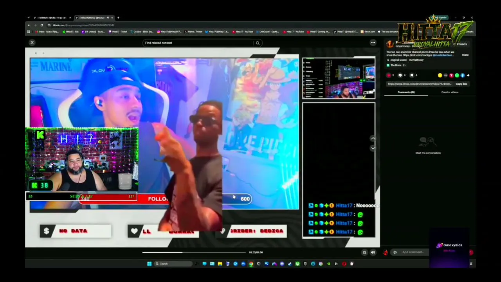Open comments via the speech bubble icon
The image size is (501, 282).
pos(400,75)
